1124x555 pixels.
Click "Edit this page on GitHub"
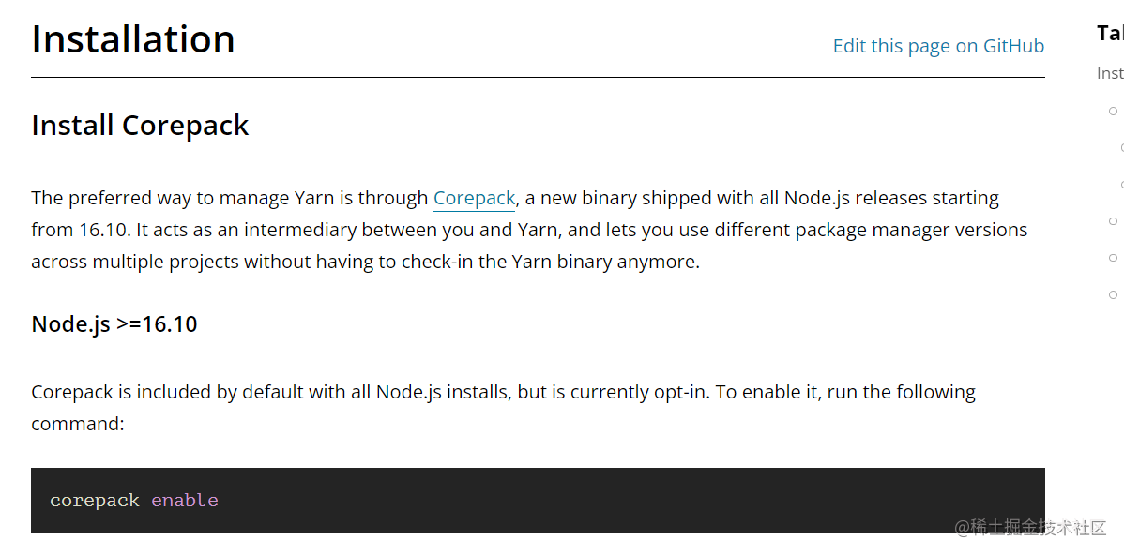[x=937, y=45]
